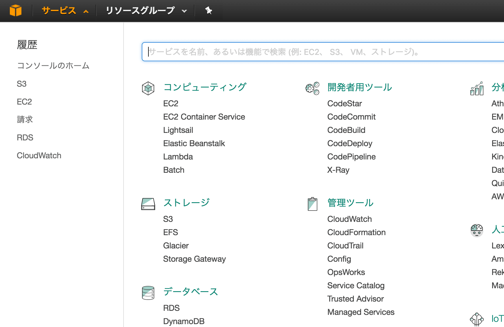The image size is (504, 327).
Task: Open Storage Gateway
Action: (x=194, y=259)
